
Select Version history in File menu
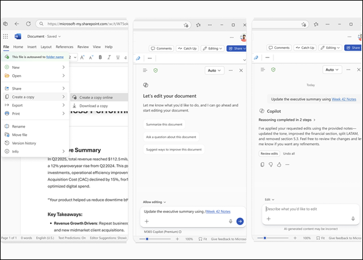coord(35,143)
